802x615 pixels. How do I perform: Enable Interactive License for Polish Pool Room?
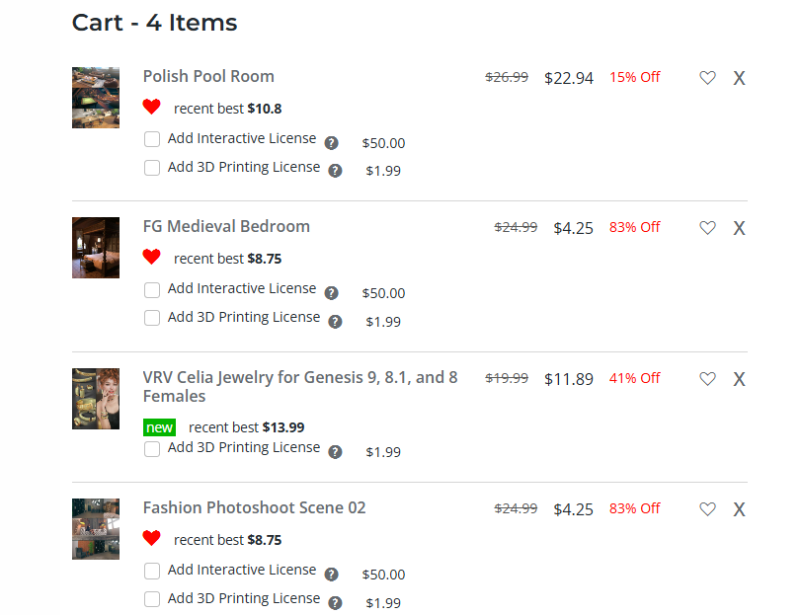[x=152, y=139]
